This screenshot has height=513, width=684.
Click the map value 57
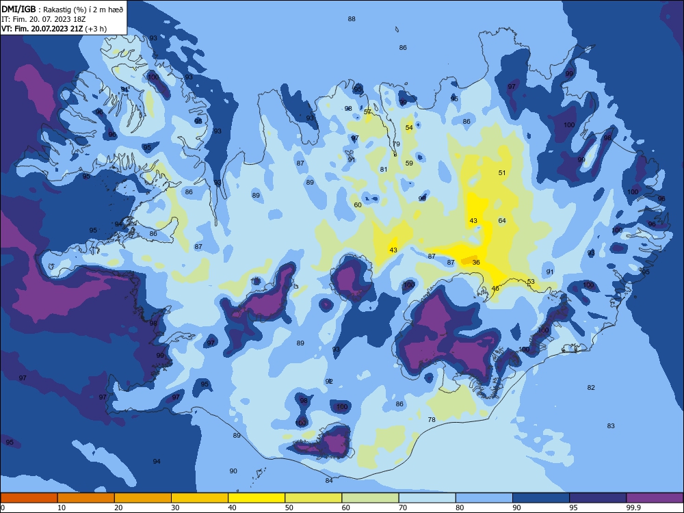(x=367, y=111)
